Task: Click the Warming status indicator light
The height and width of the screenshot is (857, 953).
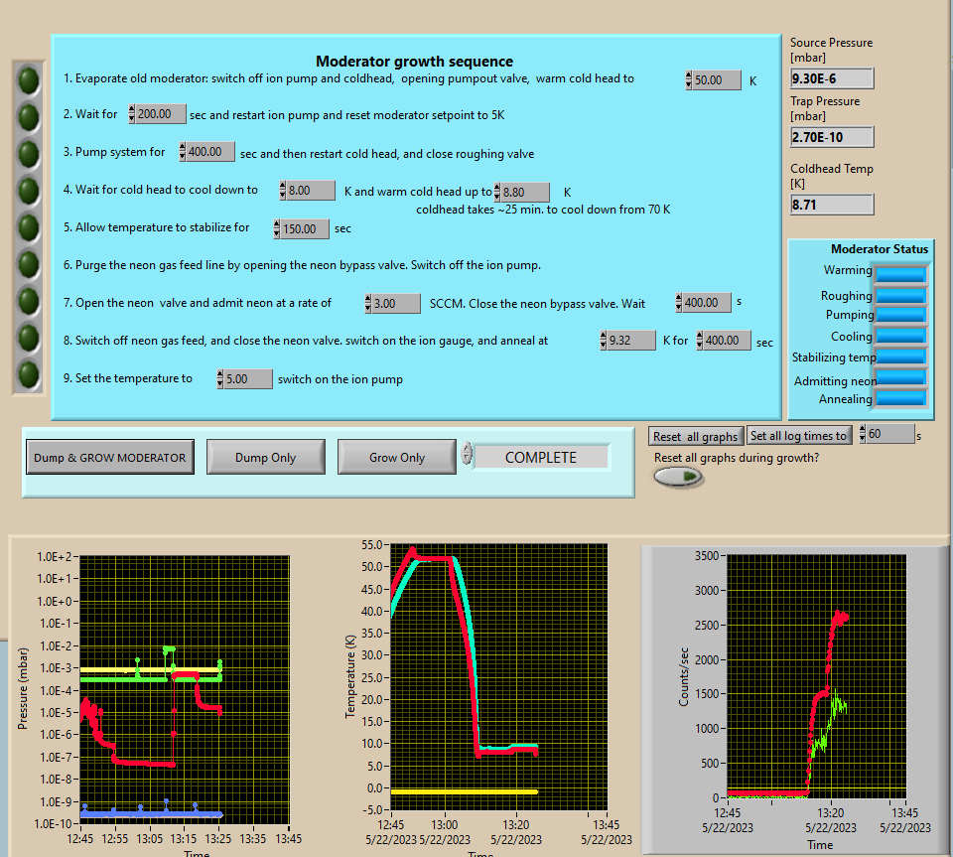Action: 900,274
